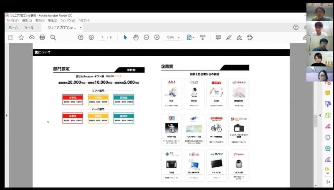Screen dimensions: 334x190
Task: Open green organize pages tool in right panel
Action: [x=328, y=115]
